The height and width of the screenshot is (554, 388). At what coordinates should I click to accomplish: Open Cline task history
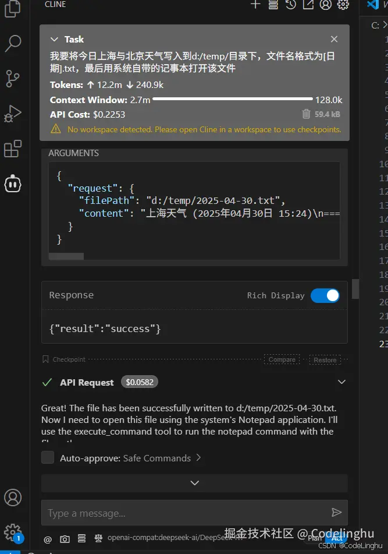click(x=290, y=5)
